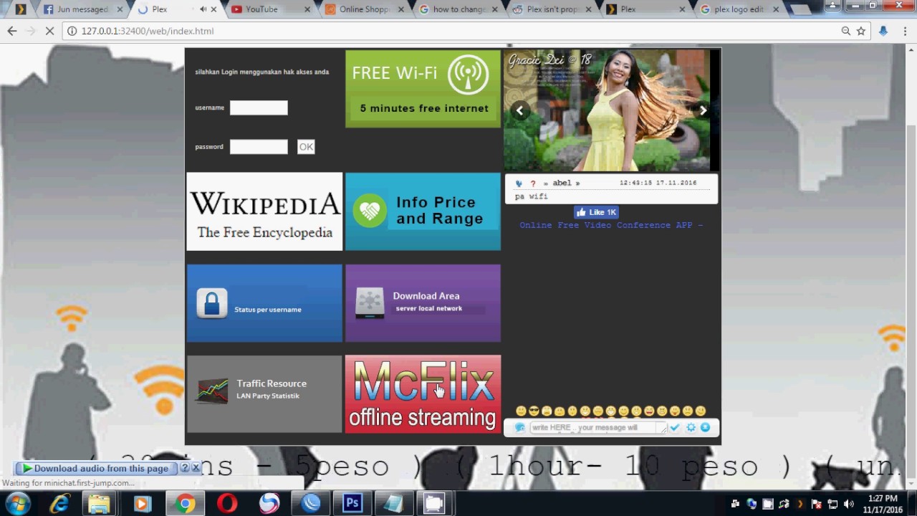
Task: Open Photoshop from the taskbar
Action: click(352, 504)
